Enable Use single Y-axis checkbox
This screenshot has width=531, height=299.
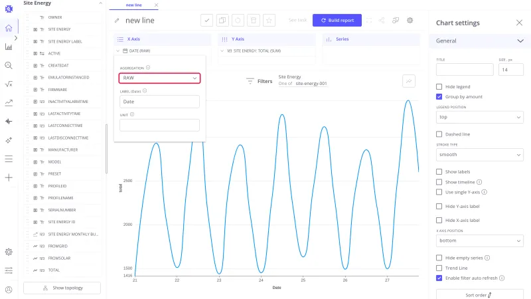439,192
